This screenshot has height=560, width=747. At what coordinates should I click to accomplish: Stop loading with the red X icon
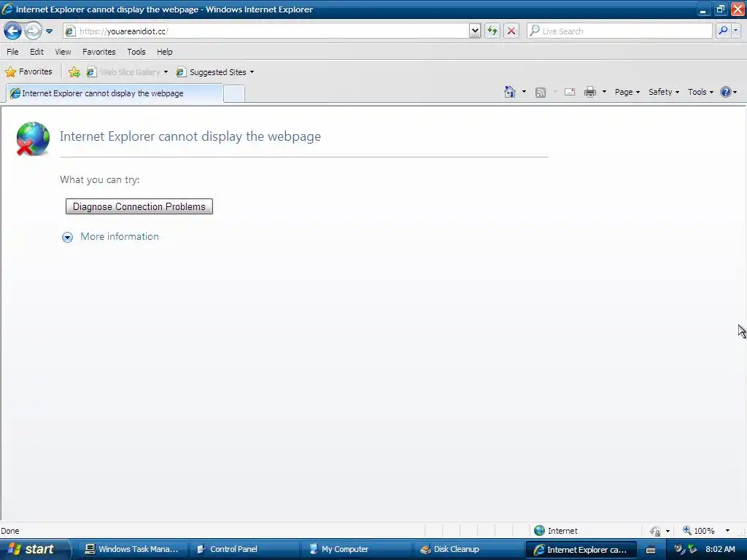(x=511, y=31)
